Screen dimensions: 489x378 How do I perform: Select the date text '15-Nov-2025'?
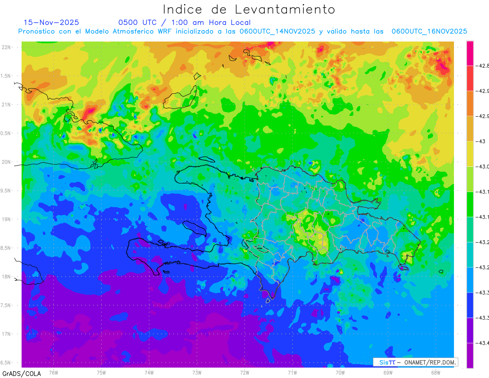click(51, 22)
